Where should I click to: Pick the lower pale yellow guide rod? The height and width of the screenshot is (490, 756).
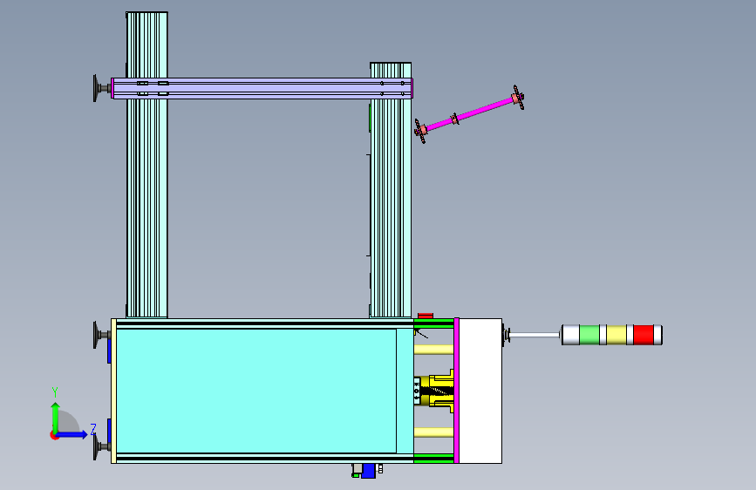coord(433,432)
